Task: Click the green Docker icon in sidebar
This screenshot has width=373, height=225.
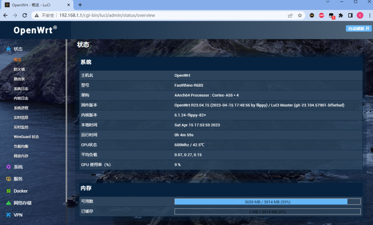Action: click(9, 191)
